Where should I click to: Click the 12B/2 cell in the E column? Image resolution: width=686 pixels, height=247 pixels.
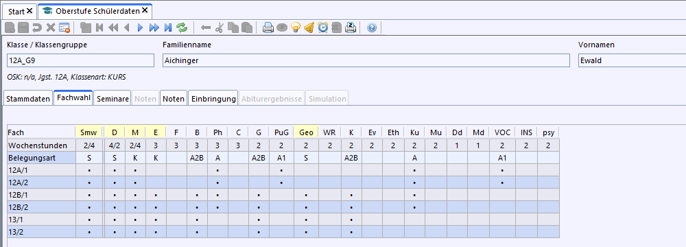coord(156,207)
